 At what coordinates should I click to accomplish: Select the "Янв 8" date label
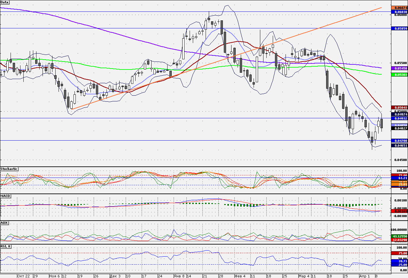pos(179,276)
